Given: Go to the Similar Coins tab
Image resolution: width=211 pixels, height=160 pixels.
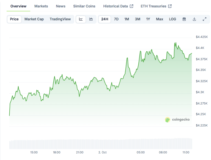Looking at the screenshot, I should coord(84,6).
